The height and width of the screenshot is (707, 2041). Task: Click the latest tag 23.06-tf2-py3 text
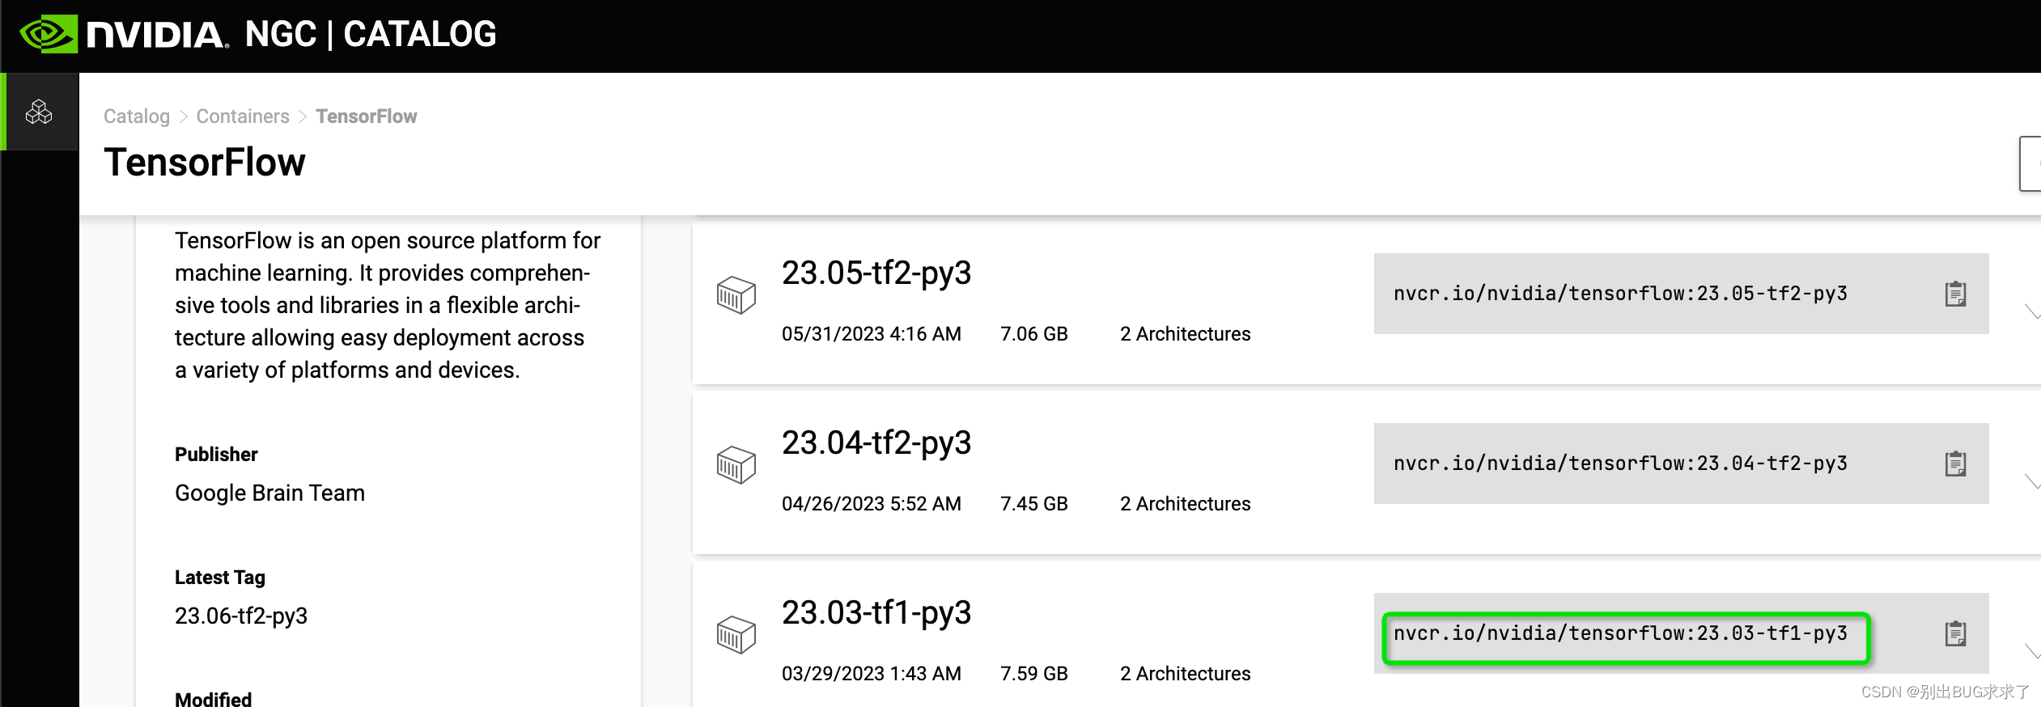tap(241, 616)
